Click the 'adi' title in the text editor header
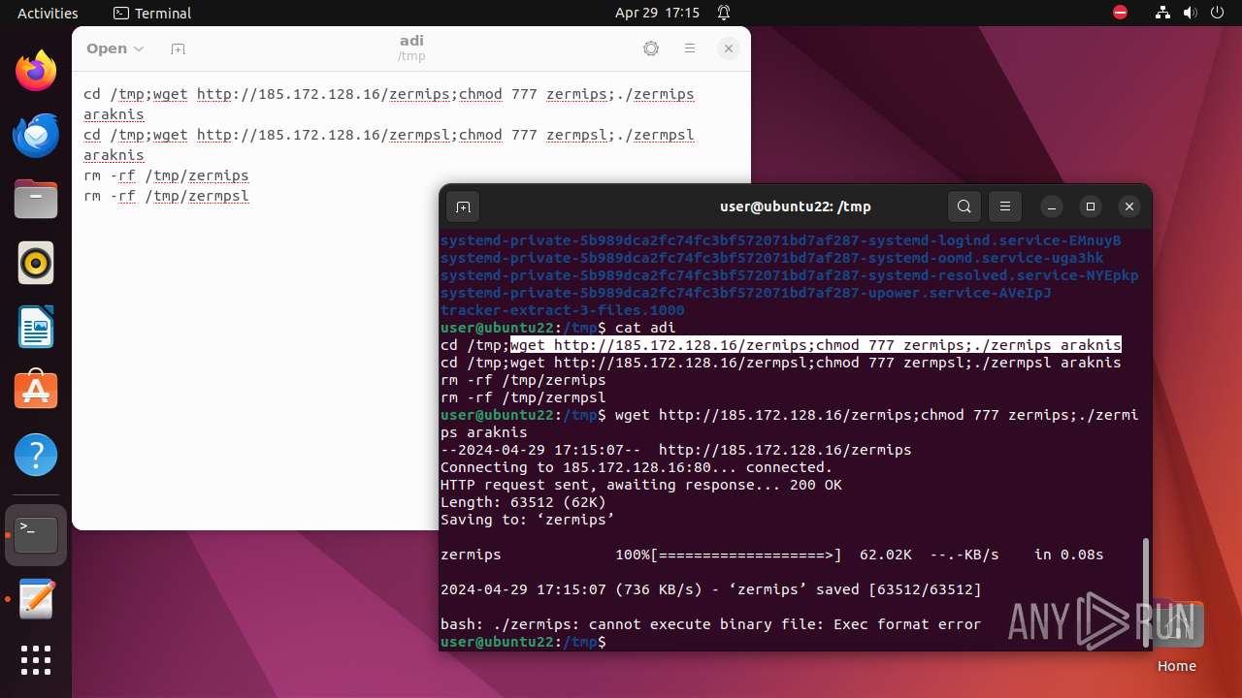This screenshot has width=1242, height=698. point(411,41)
